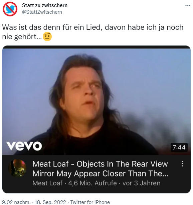Click the vevo logo on the video
Image resolution: width=193 pixels, height=205 pixels.
pyautogui.click(x=24, y=146)
